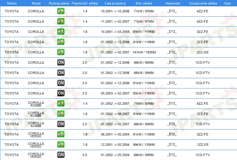Viewport: 237px width, 160px height.
Task: Click the 141kW / 192KM power value
Action: click(144, 52)
